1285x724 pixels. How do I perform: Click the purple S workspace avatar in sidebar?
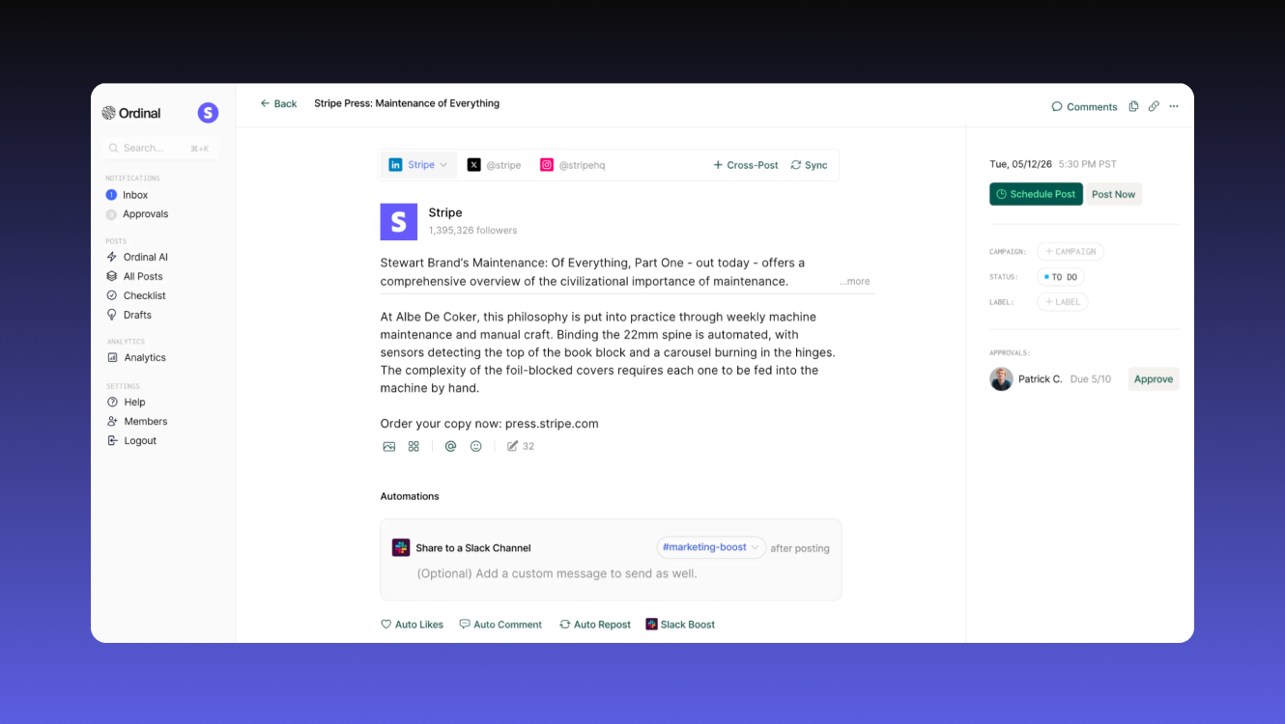pos(208,113)
